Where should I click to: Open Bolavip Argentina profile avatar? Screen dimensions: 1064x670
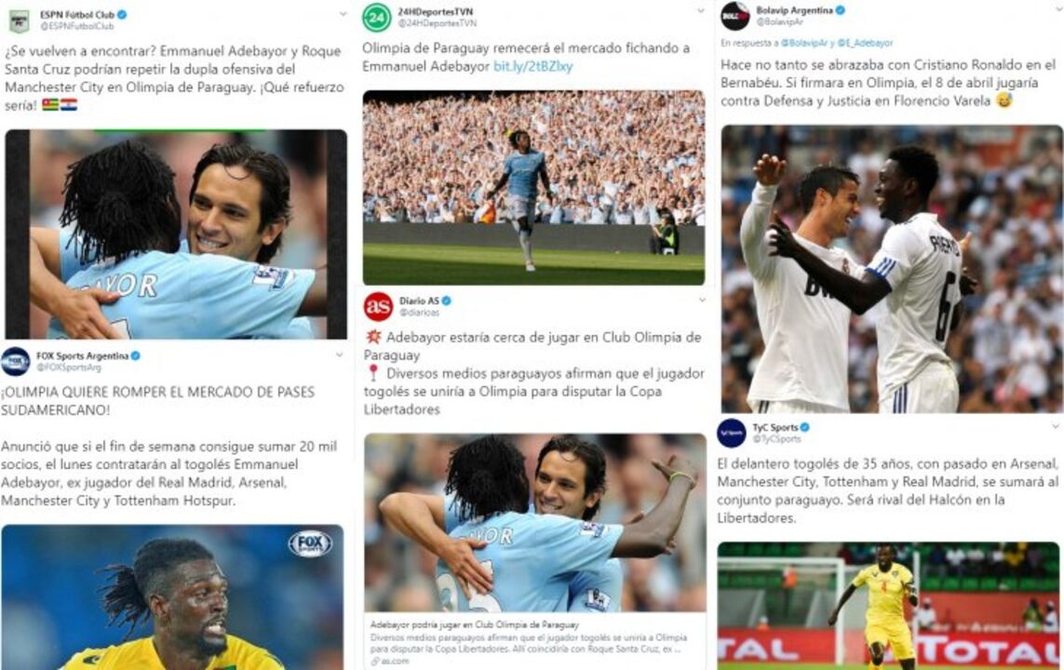[x=734, y=17]
